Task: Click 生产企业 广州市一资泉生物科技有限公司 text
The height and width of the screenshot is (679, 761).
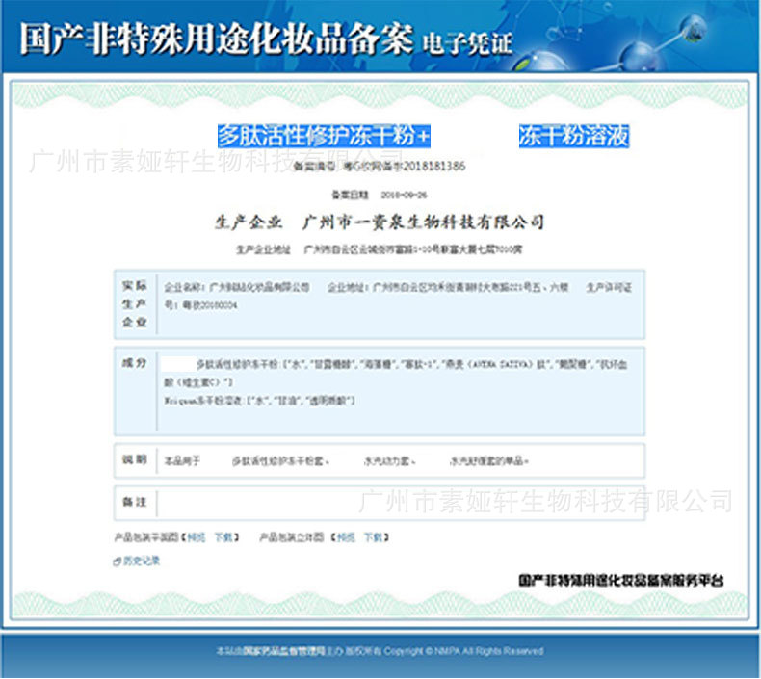Action: point(380,222)
